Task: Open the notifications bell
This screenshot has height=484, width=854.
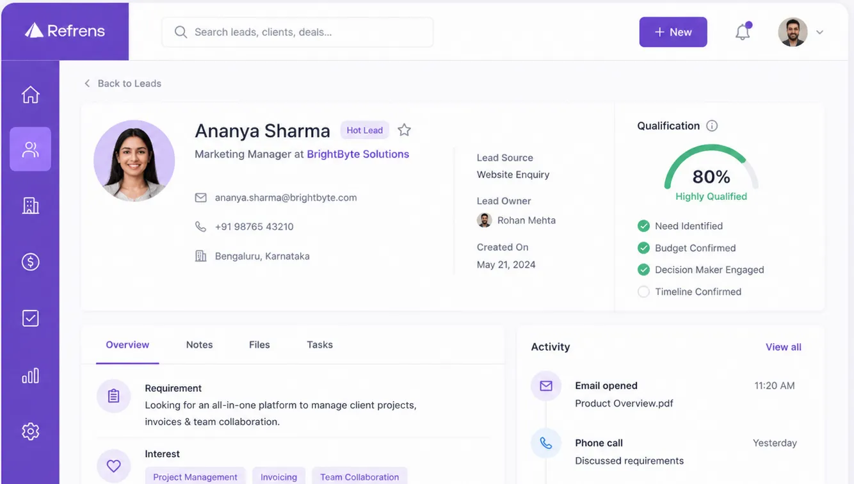Action: (x=743, y=32)
